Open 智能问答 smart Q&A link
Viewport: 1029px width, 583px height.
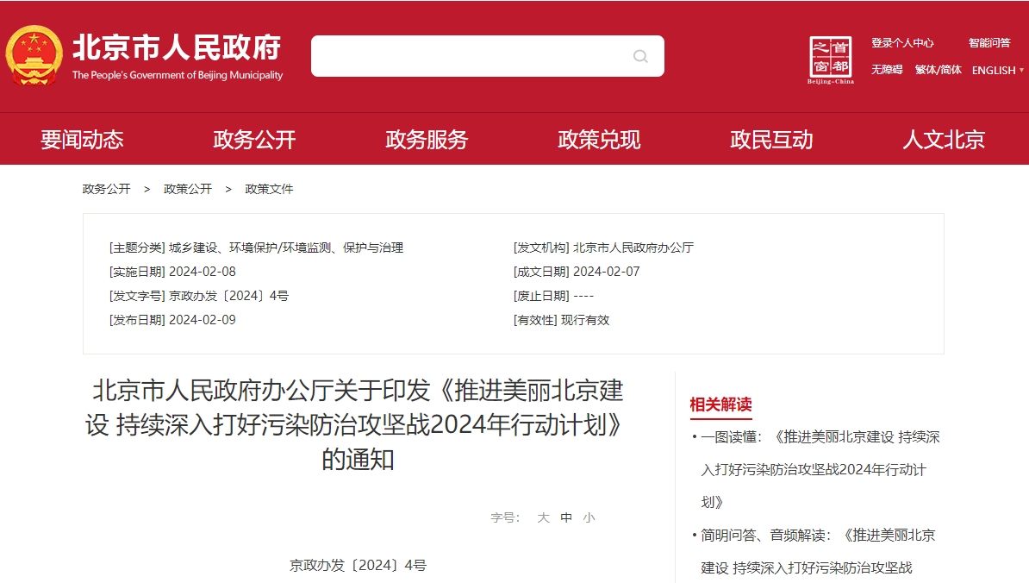pyautogui.click(x=989, y=42)
